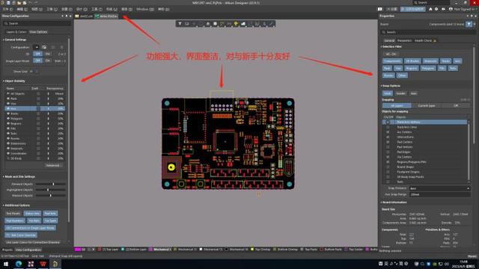Click All Connections in Single Layer Mode
The image size is (479, 269).
click(x=30, y=228)
